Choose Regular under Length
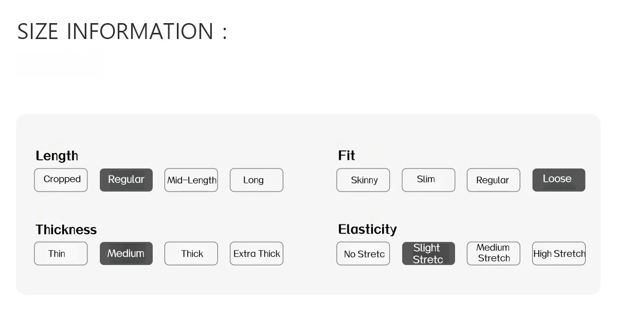The image size is (617, 321). [126, 180]
